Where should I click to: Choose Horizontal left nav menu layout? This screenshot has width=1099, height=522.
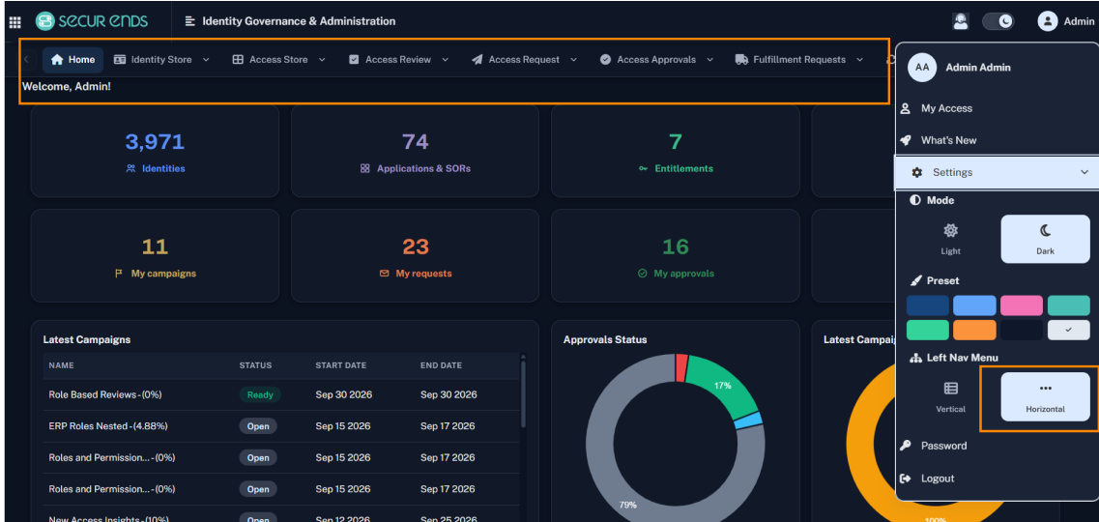tap(1045, 396)
